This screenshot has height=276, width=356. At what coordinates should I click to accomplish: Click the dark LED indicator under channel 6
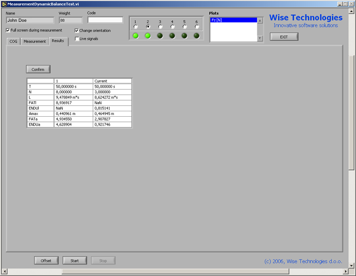tap(197, 36)
